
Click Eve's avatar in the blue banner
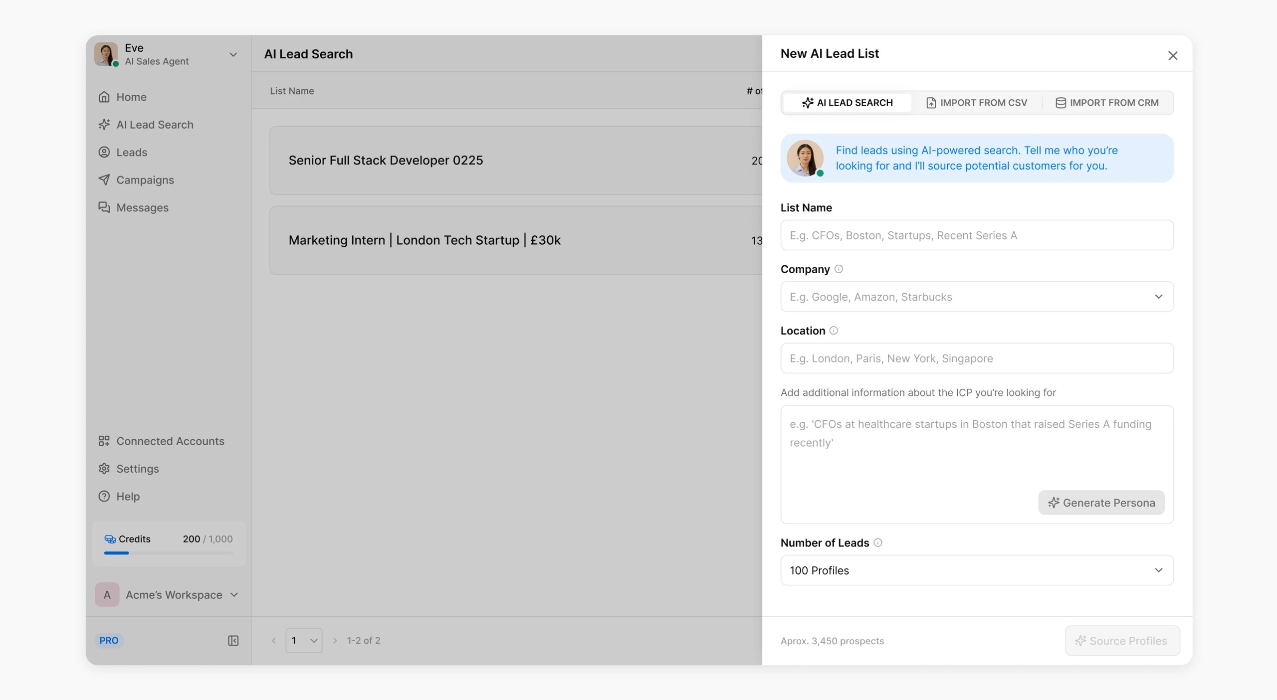[x=805, y=158]
